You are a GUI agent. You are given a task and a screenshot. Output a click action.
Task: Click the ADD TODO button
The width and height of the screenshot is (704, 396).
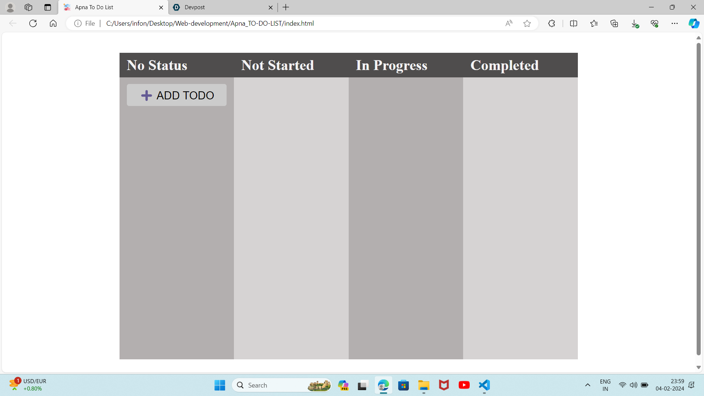coord(176,95)
